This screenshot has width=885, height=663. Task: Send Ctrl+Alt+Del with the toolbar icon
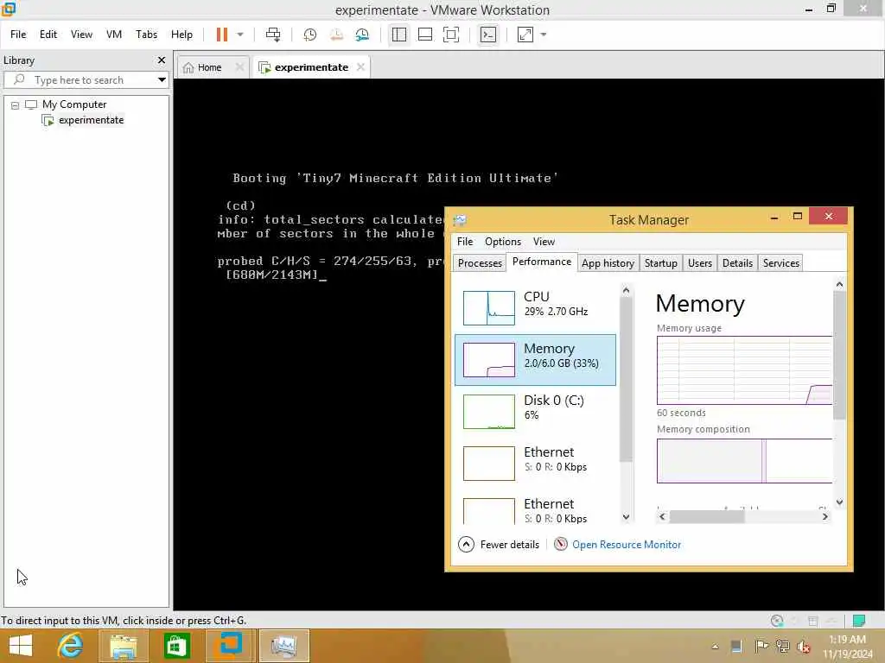pyautogui.click(x=273, y=35)
